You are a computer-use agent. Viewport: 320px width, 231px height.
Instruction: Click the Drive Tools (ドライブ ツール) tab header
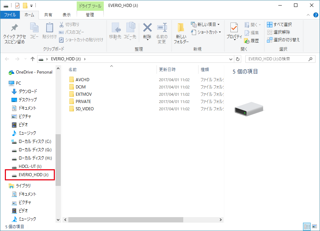click(x=90, y=6)
